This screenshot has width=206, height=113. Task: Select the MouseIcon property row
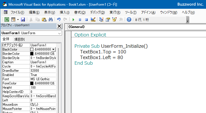point(29,105)
